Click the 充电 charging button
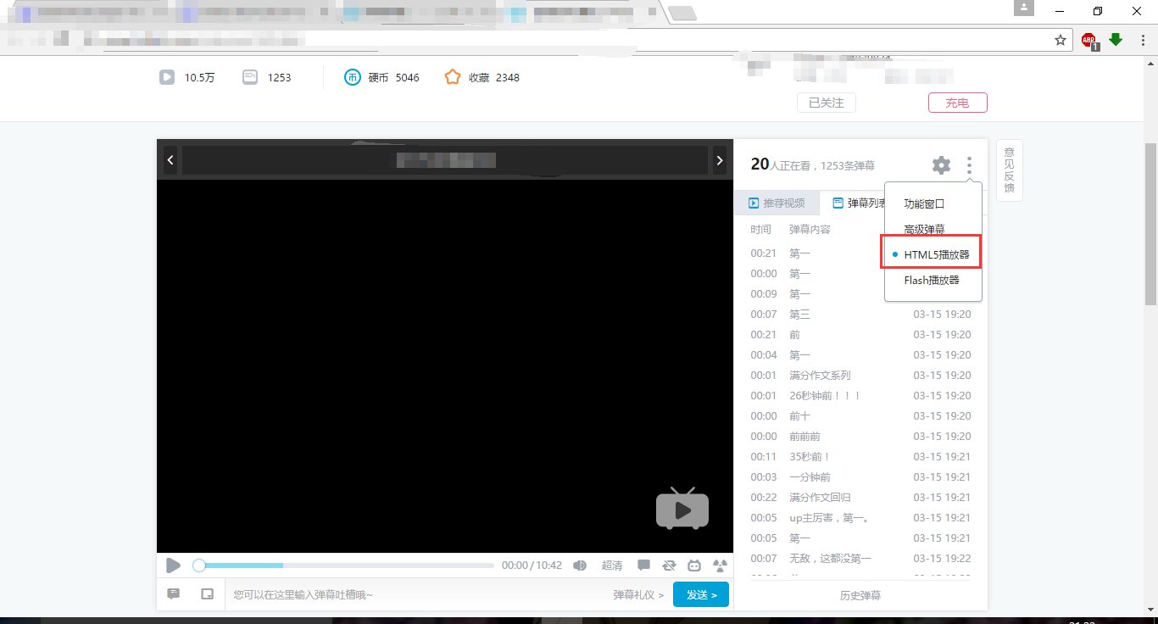 [957, 102]
